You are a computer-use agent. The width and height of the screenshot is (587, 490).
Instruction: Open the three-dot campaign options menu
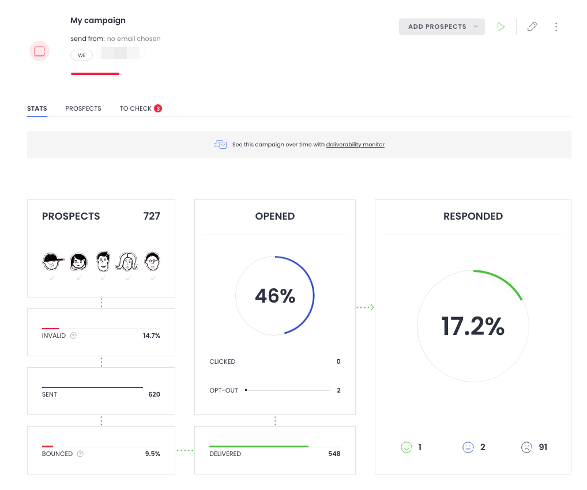coord(556,27)
